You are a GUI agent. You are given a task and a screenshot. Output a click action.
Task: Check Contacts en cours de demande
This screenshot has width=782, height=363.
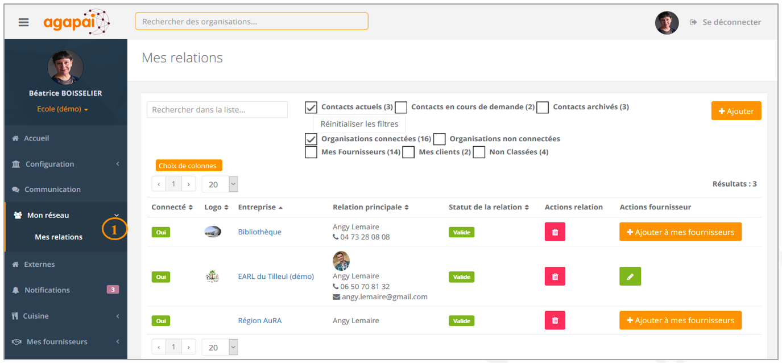click(x=401, y=108)
